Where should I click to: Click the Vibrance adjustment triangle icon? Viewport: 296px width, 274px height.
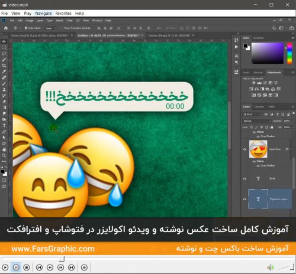[x=276, y=83]
